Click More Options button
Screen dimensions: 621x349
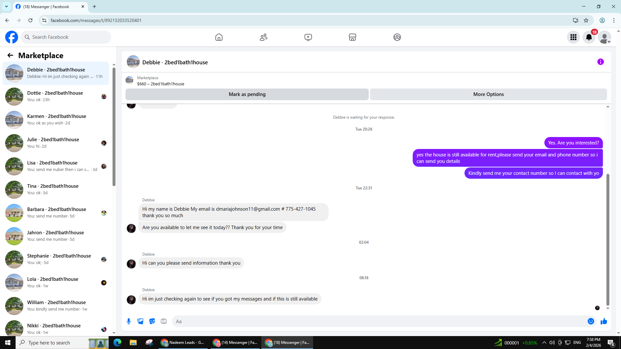tap(488, 94)
